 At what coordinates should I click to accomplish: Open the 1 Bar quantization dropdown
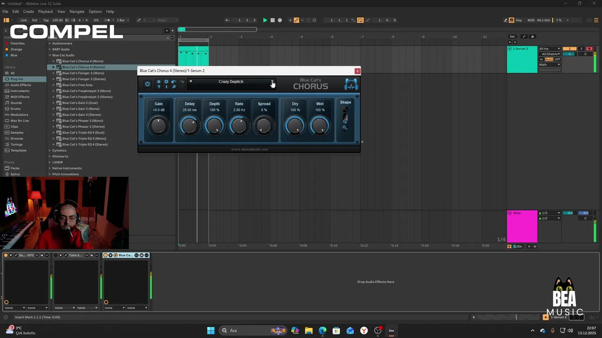click(x=123, y=20)
